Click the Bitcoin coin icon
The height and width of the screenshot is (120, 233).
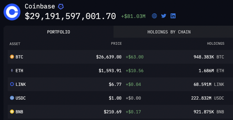coord(12,57)
